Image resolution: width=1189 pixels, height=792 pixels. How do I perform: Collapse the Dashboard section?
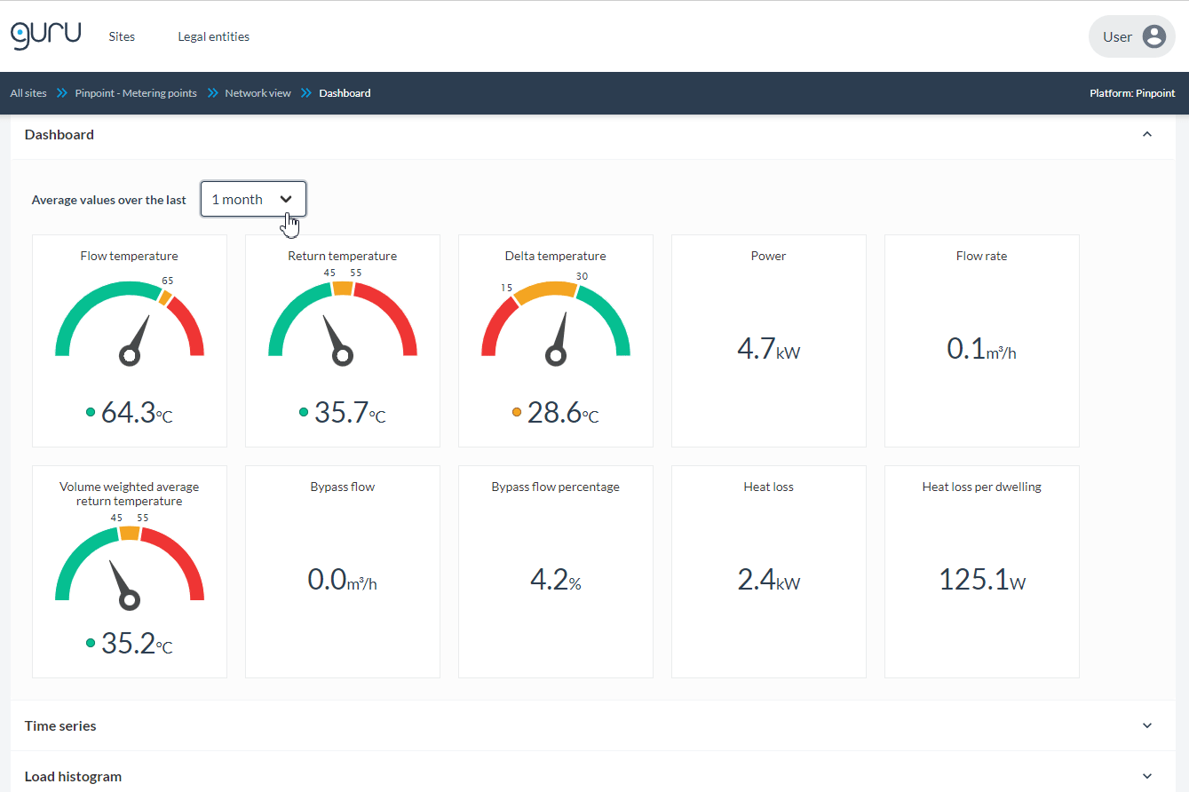(1146, 135)
